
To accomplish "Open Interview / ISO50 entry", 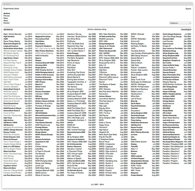I will click(x=42, y=94).
